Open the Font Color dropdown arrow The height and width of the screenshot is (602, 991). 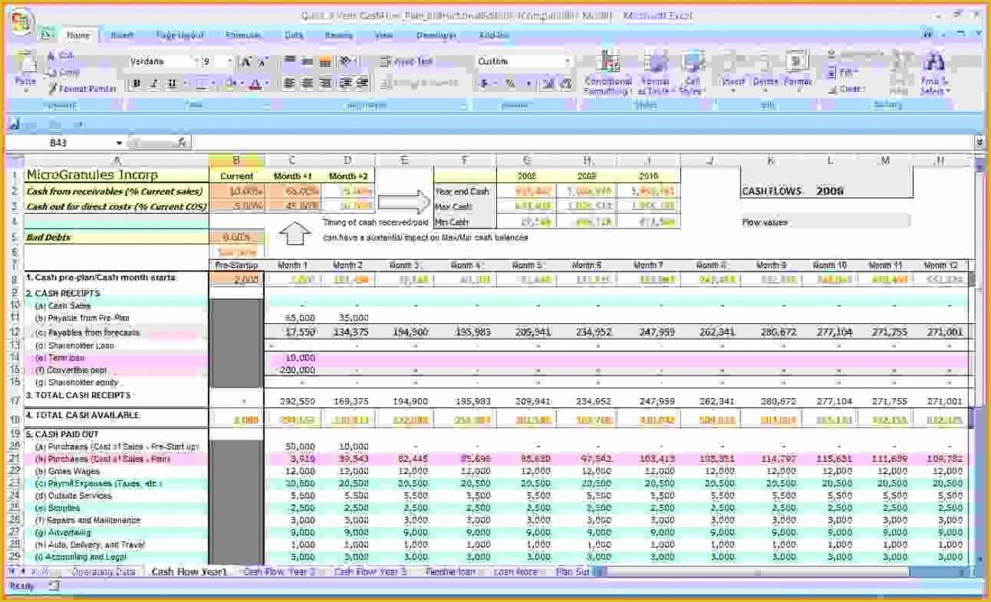tap(267, 83)
